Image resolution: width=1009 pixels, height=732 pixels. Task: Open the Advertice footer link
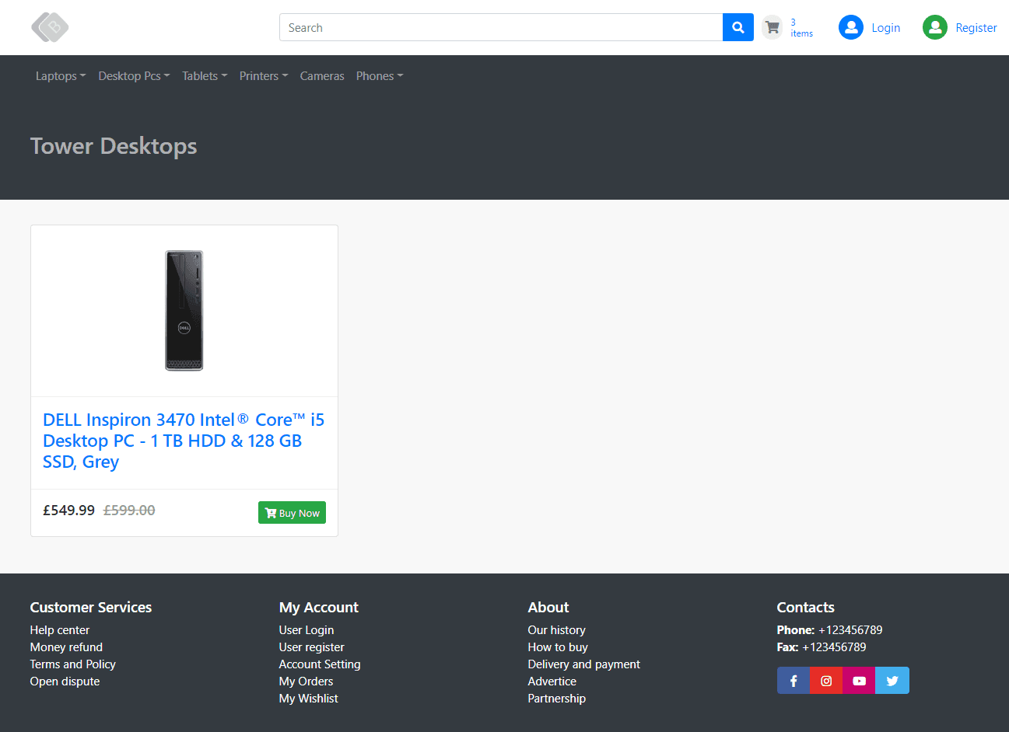(552, 681)
